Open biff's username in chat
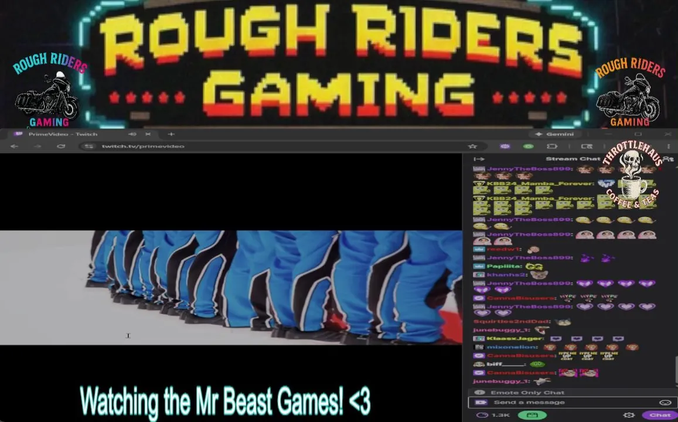 tap(506, 364)
